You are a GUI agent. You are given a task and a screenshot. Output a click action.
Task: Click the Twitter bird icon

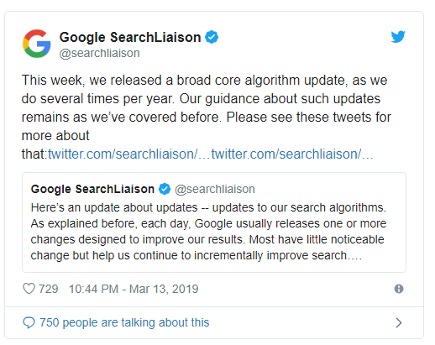tap(398, 36)
